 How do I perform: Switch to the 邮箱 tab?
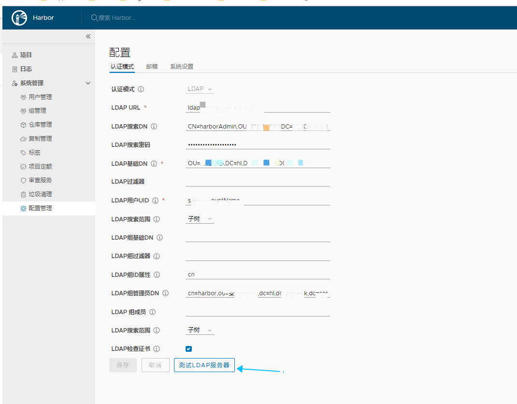point(152,67)
